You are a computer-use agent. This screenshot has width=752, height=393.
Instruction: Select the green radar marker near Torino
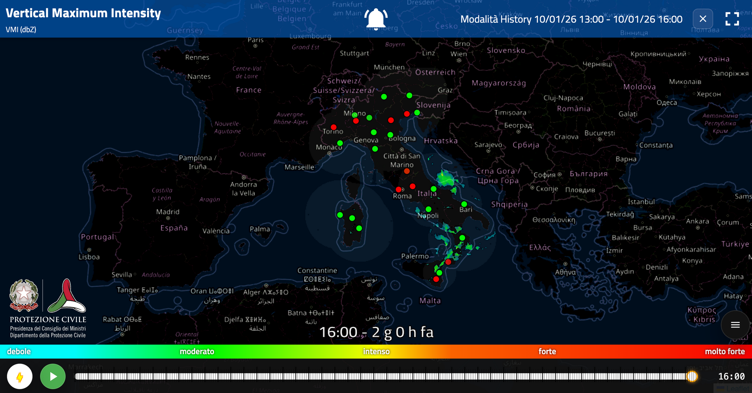click(x=340, y=143)
